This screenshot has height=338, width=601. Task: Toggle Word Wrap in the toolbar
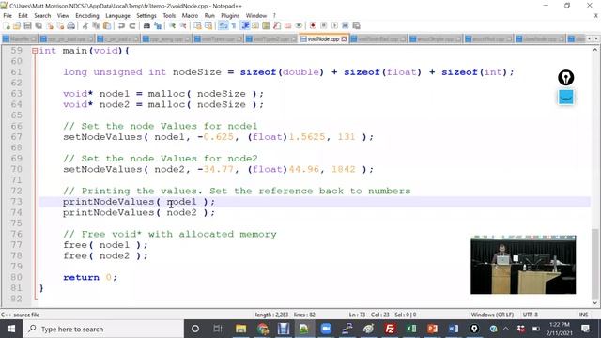(223, 25)
